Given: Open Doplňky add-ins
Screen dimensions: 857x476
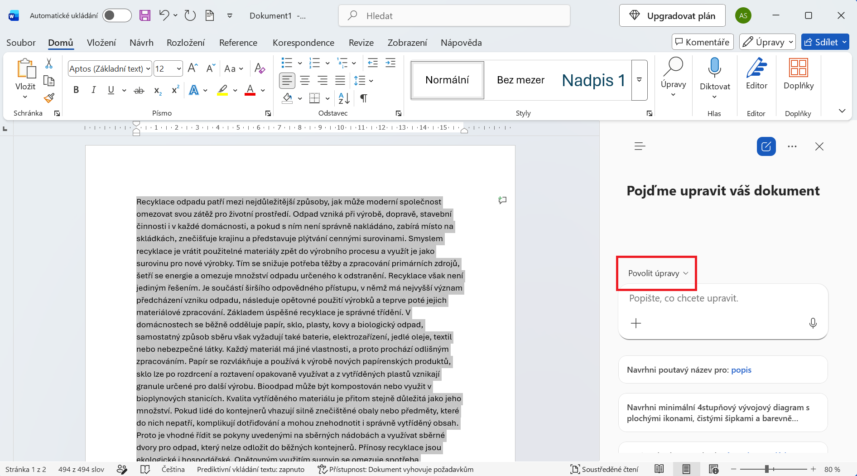Looking at the screenshot, I should point(799,74).
